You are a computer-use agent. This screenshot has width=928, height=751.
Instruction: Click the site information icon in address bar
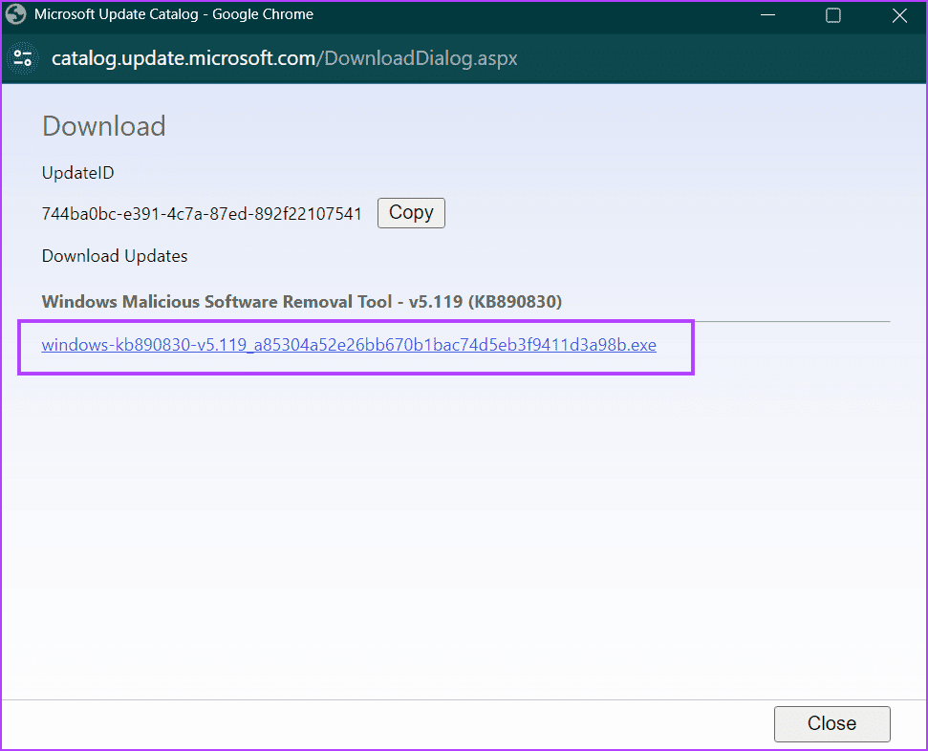(23, 58)
